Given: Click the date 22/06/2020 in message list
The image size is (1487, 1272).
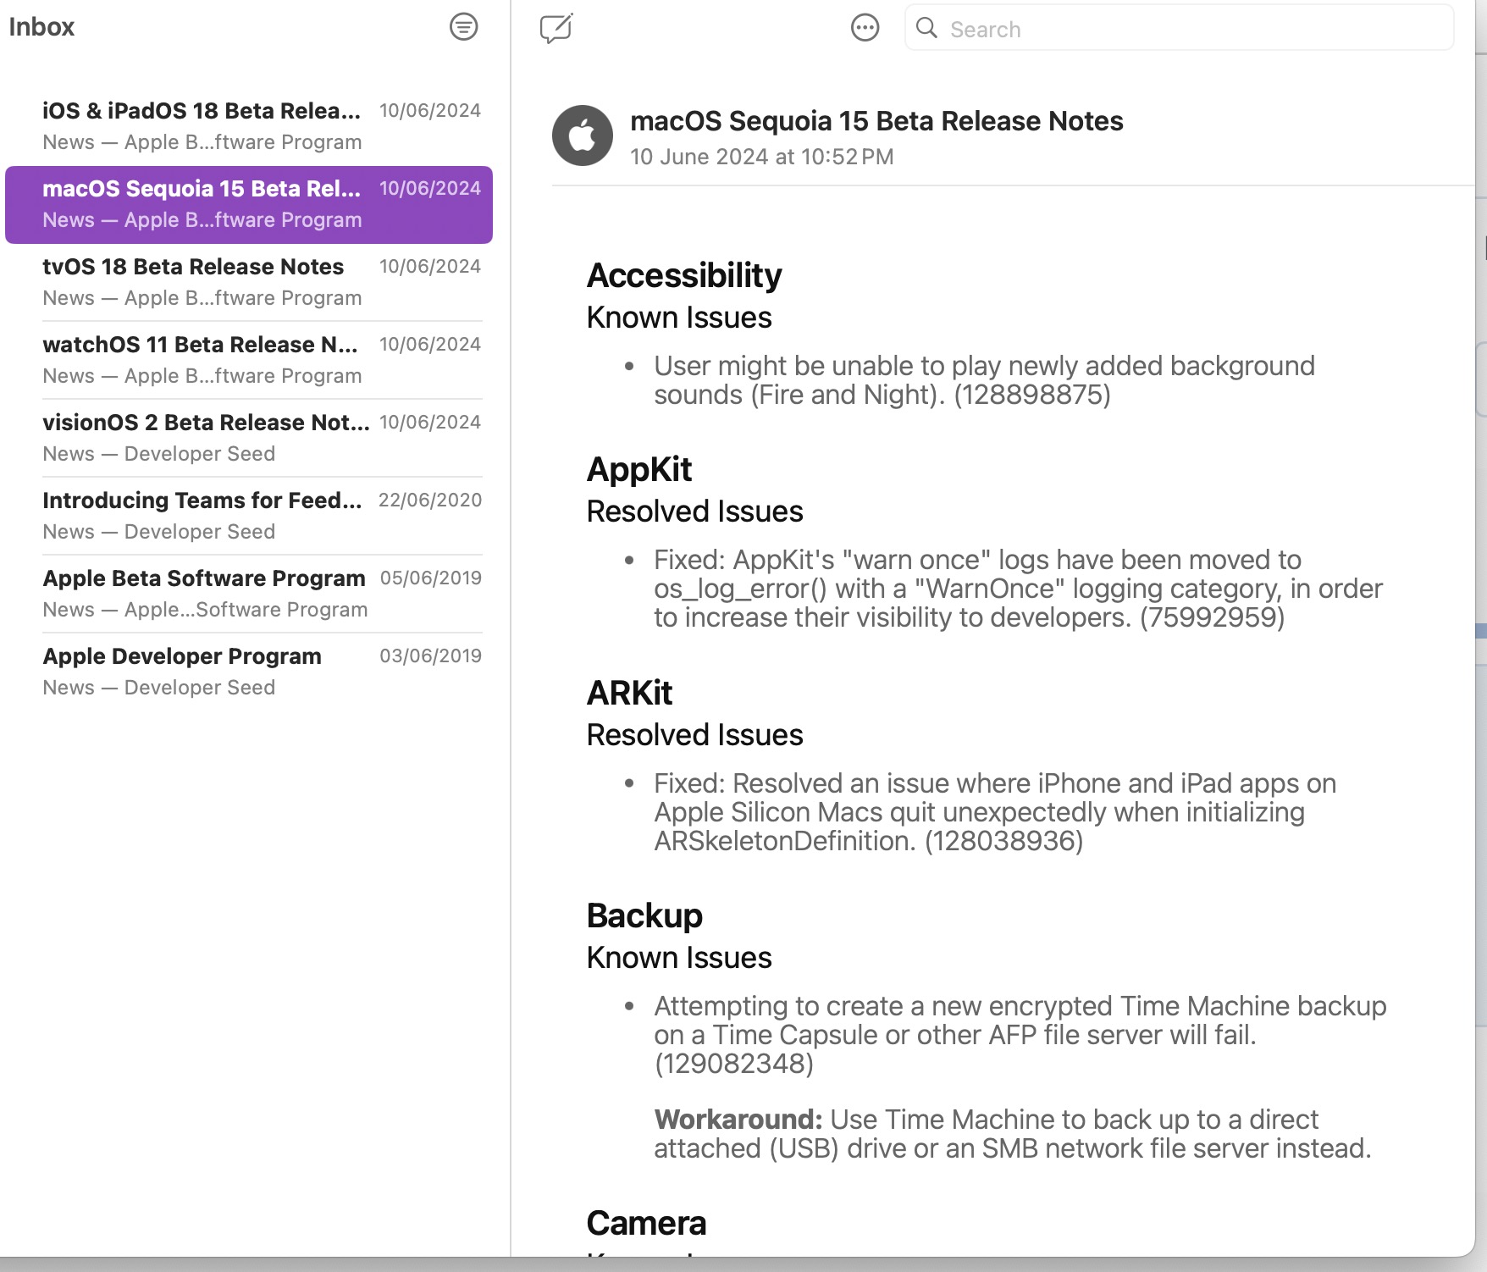Looking at the screenshot, I should point(430,501).
